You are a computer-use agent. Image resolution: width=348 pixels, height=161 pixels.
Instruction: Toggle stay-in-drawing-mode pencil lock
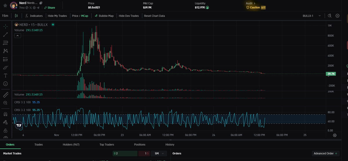pos(6,122)
